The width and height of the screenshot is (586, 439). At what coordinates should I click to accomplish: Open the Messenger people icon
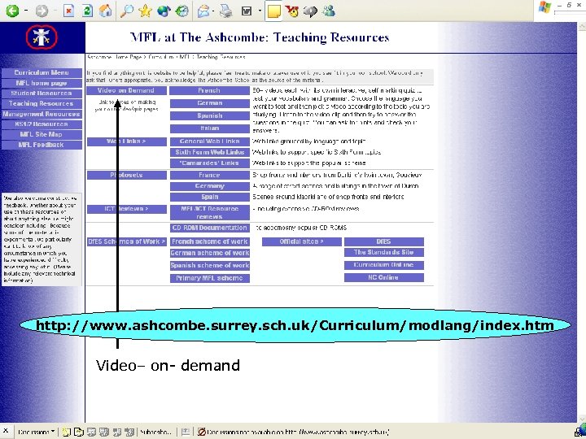329,11
